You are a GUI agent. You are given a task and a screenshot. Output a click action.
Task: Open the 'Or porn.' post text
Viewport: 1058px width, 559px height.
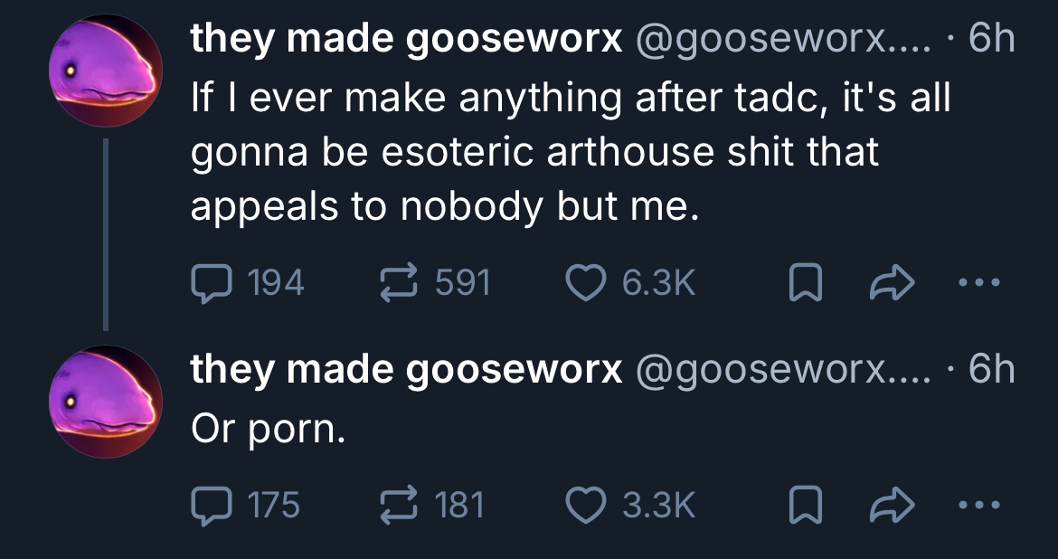tap(268, 430)
